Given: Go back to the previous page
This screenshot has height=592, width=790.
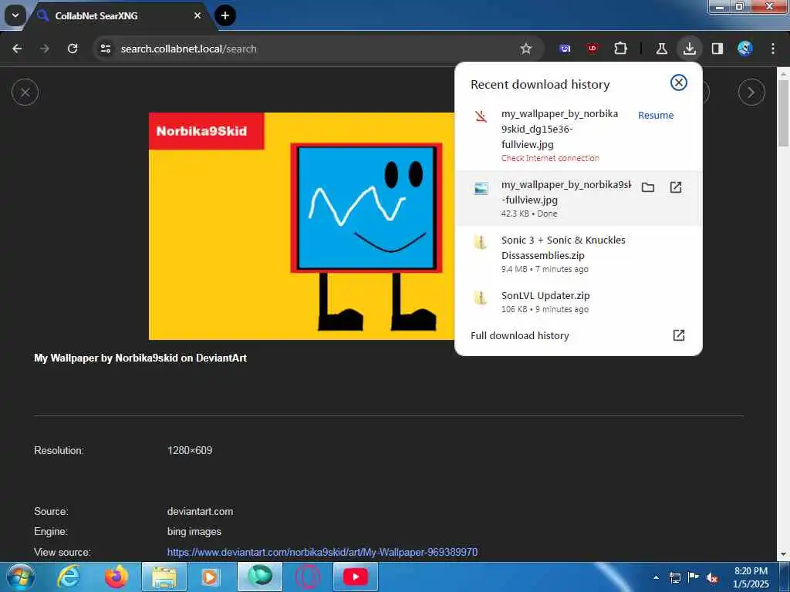Looking at the screenshot, I should (x=17, y=49).
